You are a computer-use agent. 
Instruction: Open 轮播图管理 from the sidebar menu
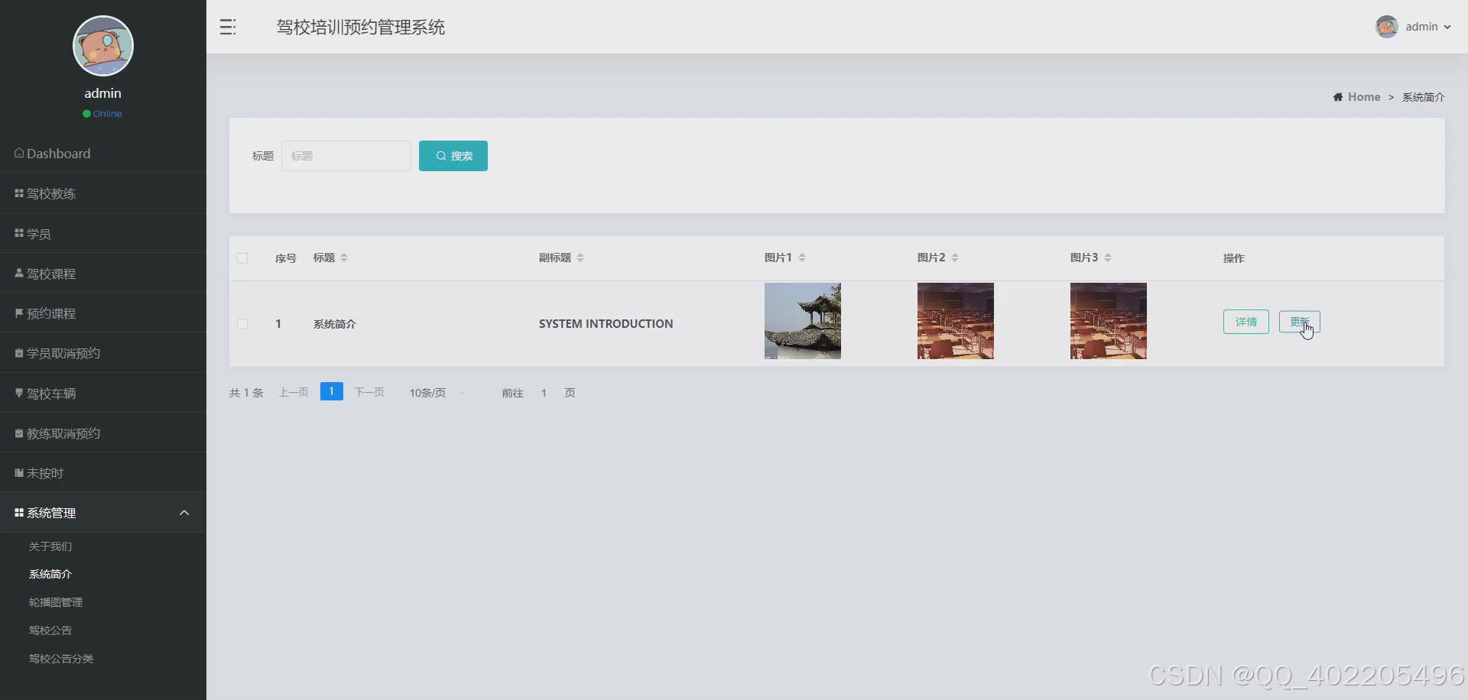click(x=55, y=601)
